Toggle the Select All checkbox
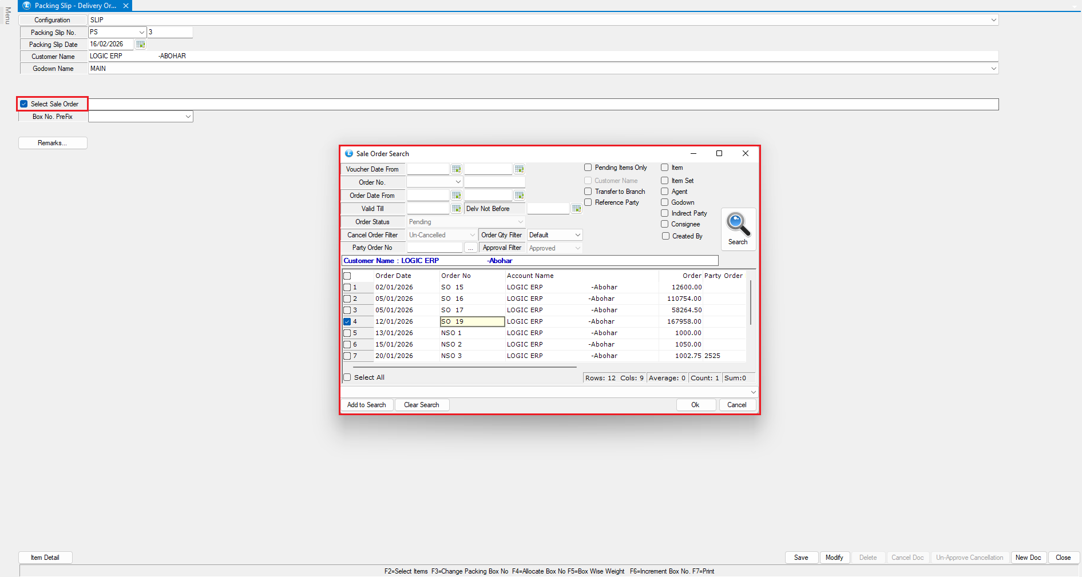1082x577 pixels. [x=347, y=377]
